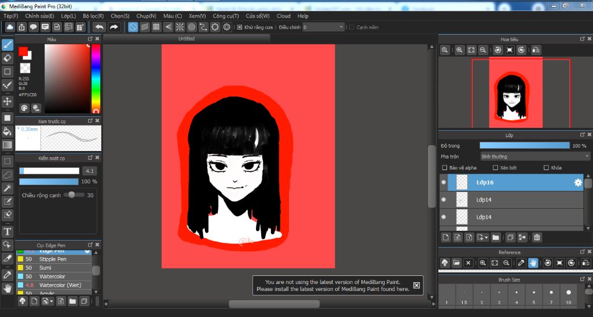
Task: Enable Bảo vệ alpha checkbox
Action: (445, 167)
